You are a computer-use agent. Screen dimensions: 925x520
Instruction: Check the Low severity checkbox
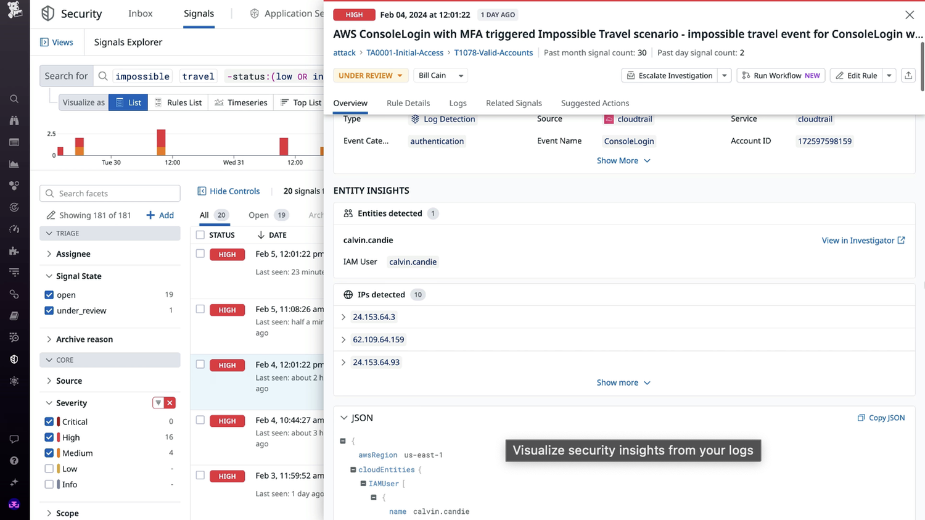click(x=49, y=469)
